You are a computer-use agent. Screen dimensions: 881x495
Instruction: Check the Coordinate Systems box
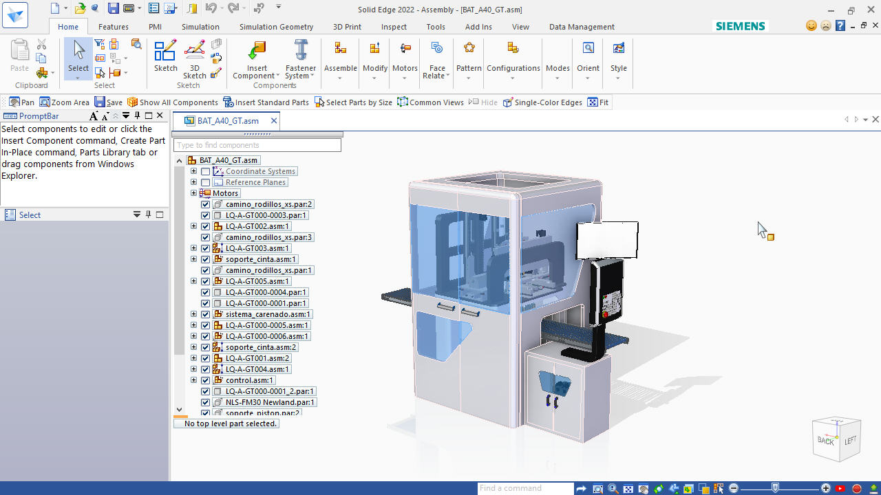205,171
